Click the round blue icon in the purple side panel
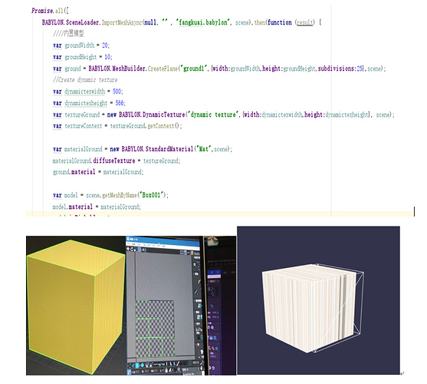 [x=212, y=306]
